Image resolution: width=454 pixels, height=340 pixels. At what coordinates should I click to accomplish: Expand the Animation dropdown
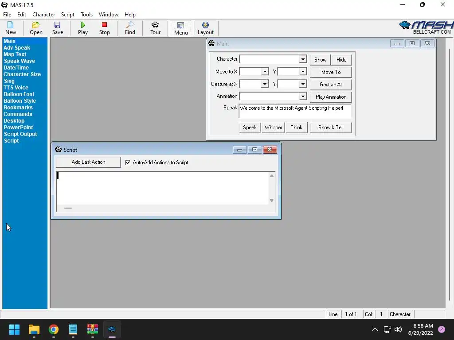303,96
